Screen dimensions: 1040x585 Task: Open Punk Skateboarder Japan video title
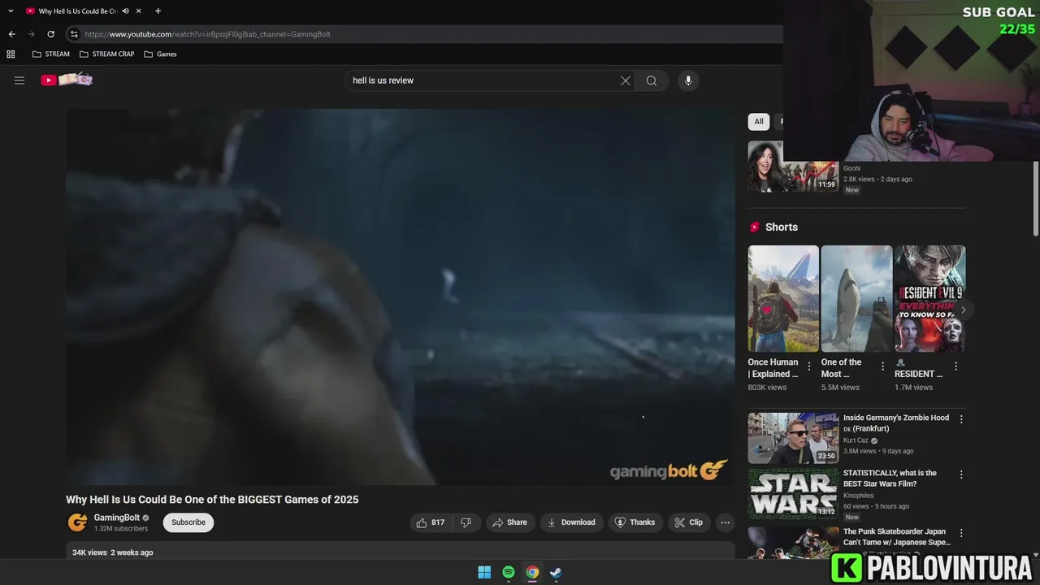897,537
